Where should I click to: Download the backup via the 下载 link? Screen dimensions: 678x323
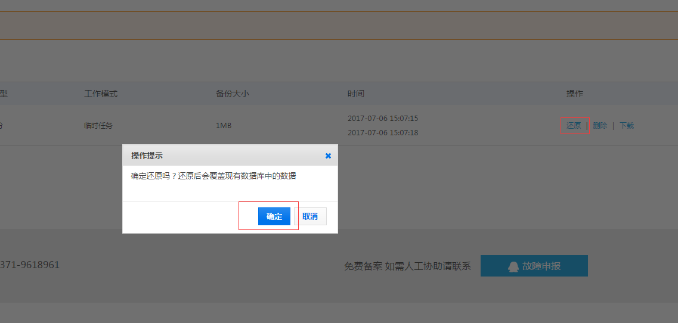click(627, 126)
